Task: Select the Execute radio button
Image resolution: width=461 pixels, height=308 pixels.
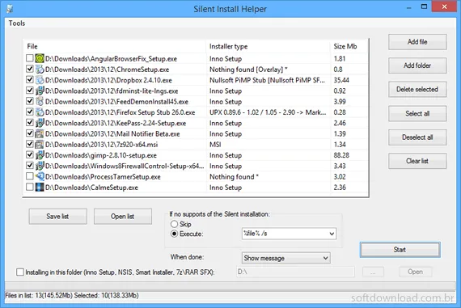Action: tap(175, 234)
